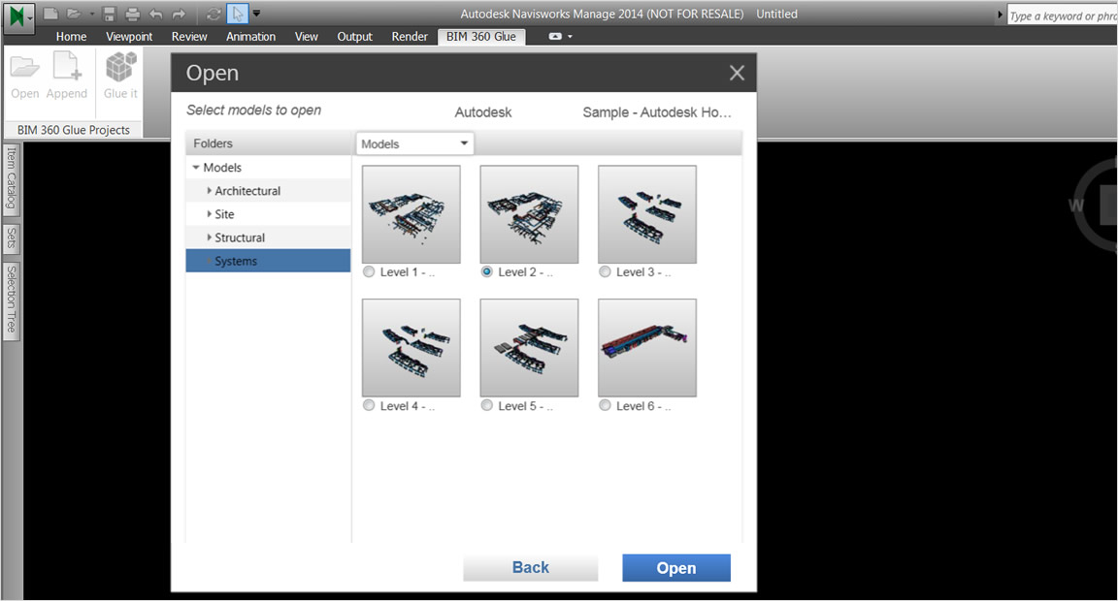The height and width of the screenshot is (601, 1118).
Task: Open the Selection Tree side panel tab
Action: 12,300
